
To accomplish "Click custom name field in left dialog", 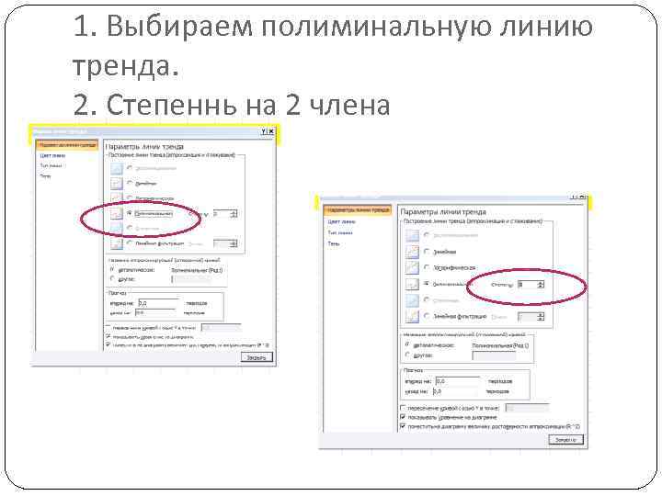I will coord(191,279).
